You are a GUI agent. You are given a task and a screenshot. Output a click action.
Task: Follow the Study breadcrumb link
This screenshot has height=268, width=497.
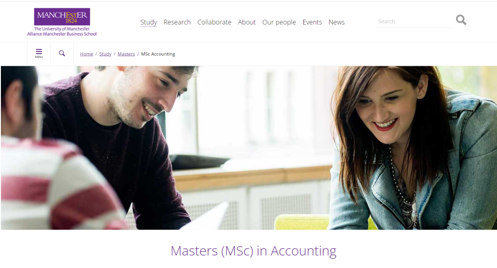tap(105, 54)
